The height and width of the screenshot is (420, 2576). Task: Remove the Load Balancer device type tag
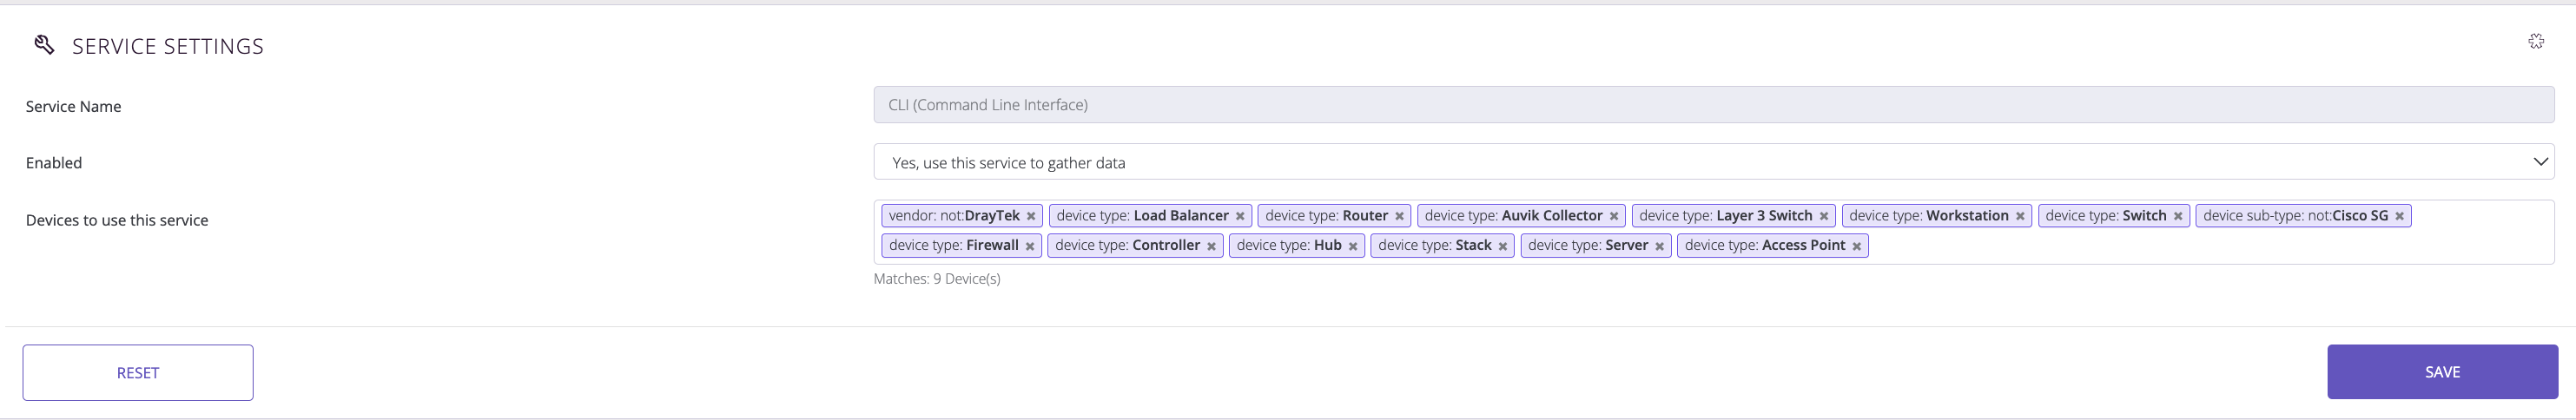1240,216
